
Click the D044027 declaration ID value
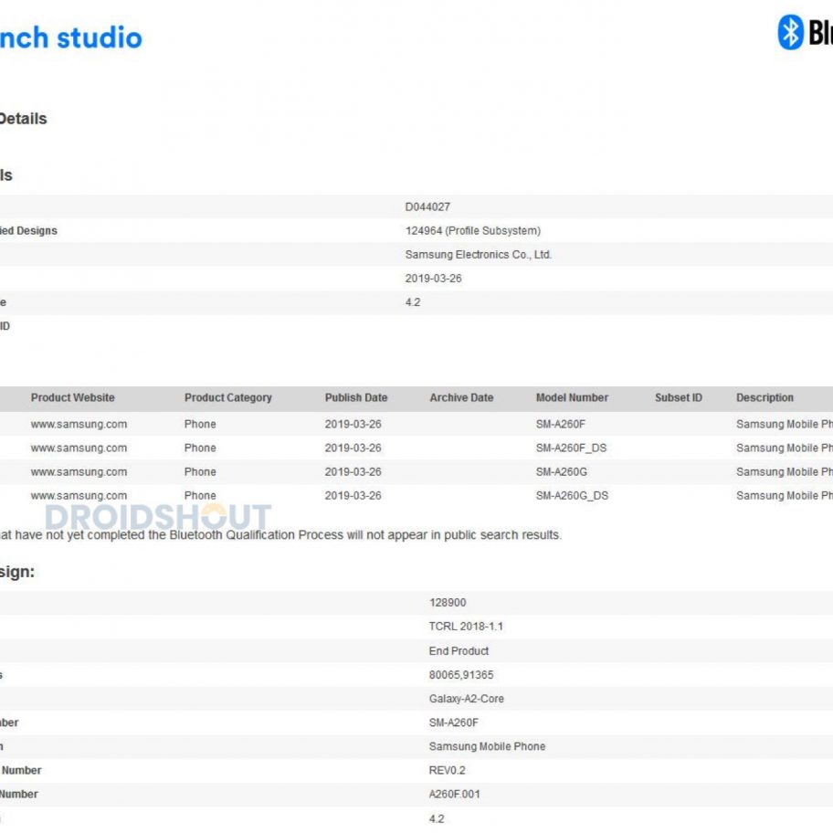(x=427, y=207)
